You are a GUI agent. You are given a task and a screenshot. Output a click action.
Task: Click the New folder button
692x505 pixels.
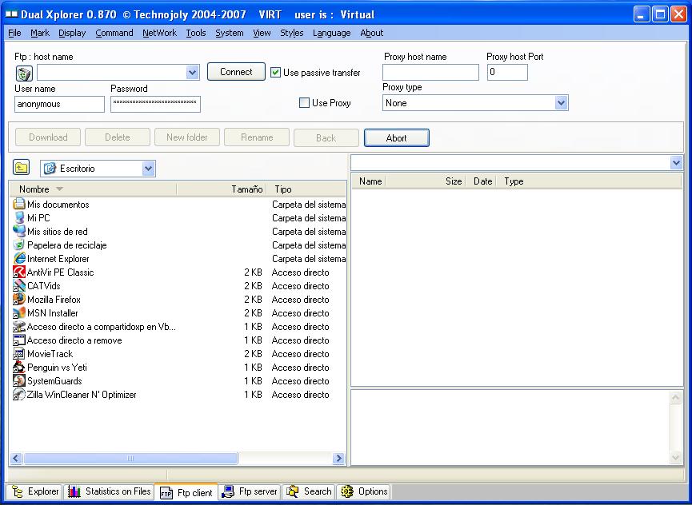tap(187, 137)
